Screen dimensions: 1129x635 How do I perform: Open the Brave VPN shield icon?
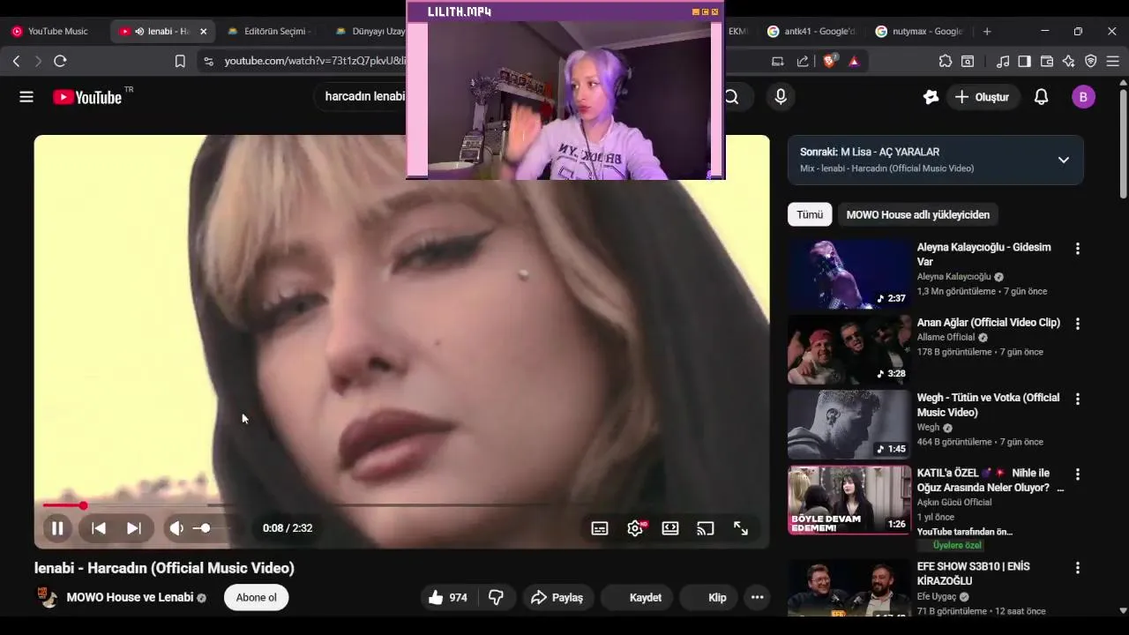click(1091, 61)
